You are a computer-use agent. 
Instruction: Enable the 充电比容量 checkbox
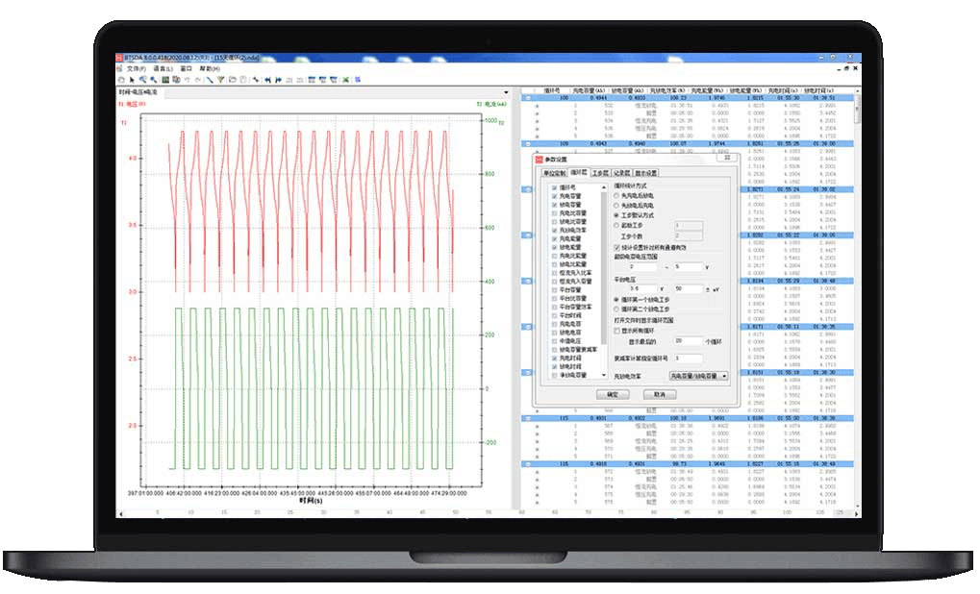554,213
